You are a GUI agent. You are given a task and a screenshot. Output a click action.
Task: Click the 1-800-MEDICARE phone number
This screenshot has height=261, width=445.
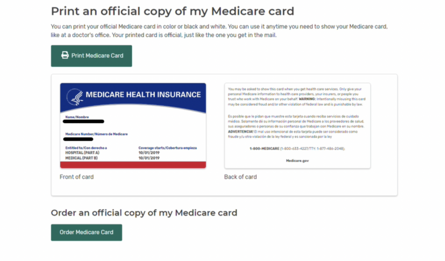pos(297,149)
